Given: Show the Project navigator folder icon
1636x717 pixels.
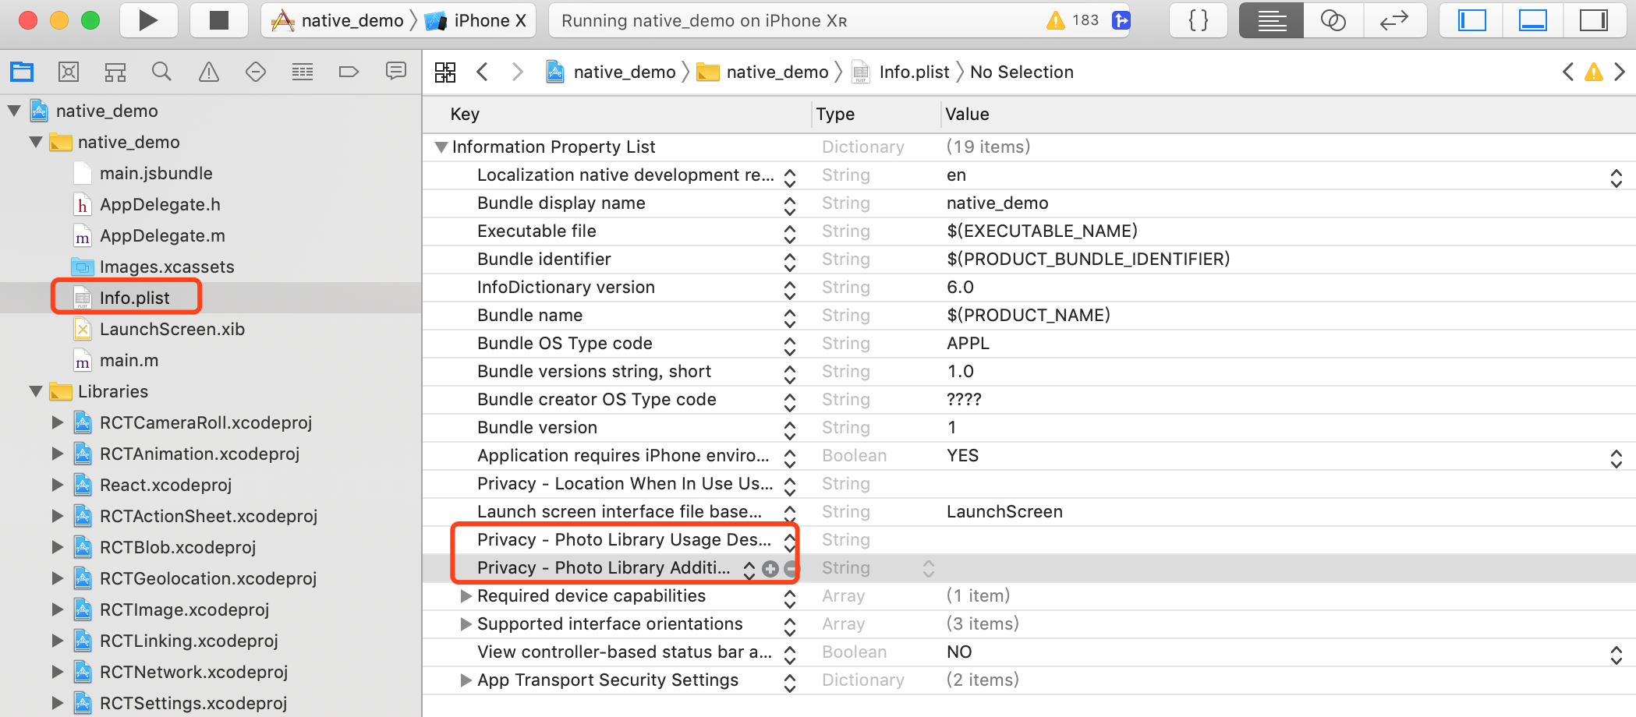Looking at the screenshot, I should coord(22,72).
